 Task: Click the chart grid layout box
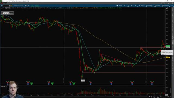163,3
